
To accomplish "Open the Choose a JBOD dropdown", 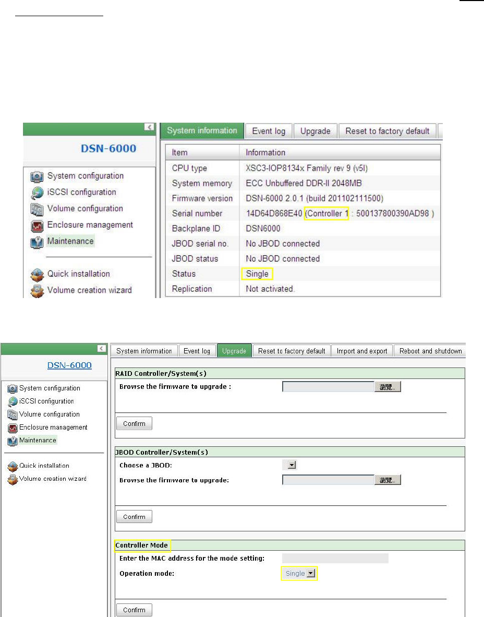I will tap(292, 465).
